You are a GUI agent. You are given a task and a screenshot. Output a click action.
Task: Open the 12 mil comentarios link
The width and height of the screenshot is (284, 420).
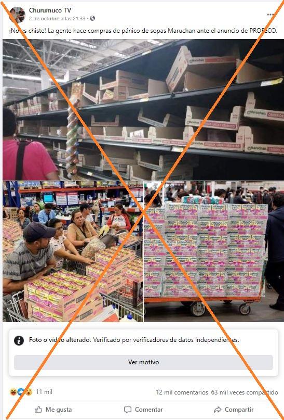pos(182,392)
